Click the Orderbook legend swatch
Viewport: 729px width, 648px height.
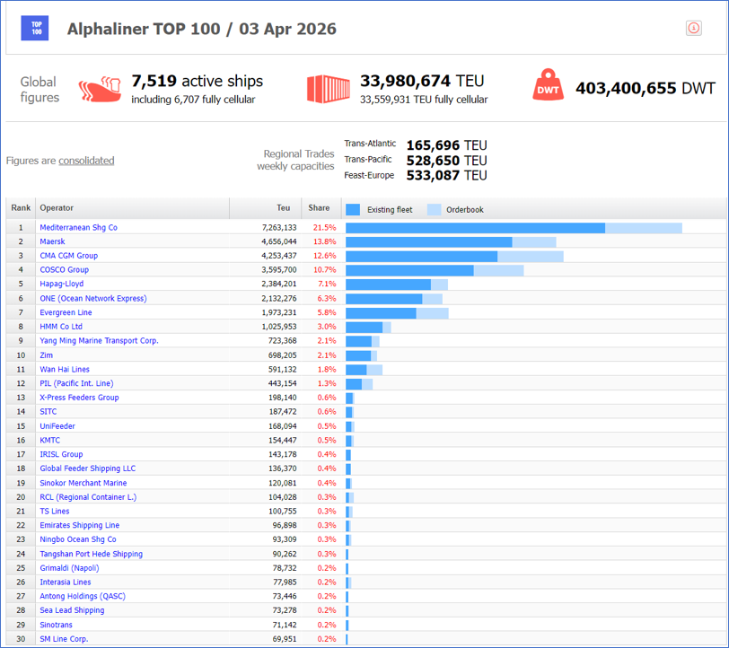(x=434, y=209)
